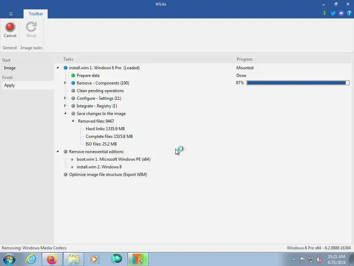Select Optimize image file structure (Export WIM)
Image resolution: width=354 pixels, height=266 pixels.
tap(108, 175)
